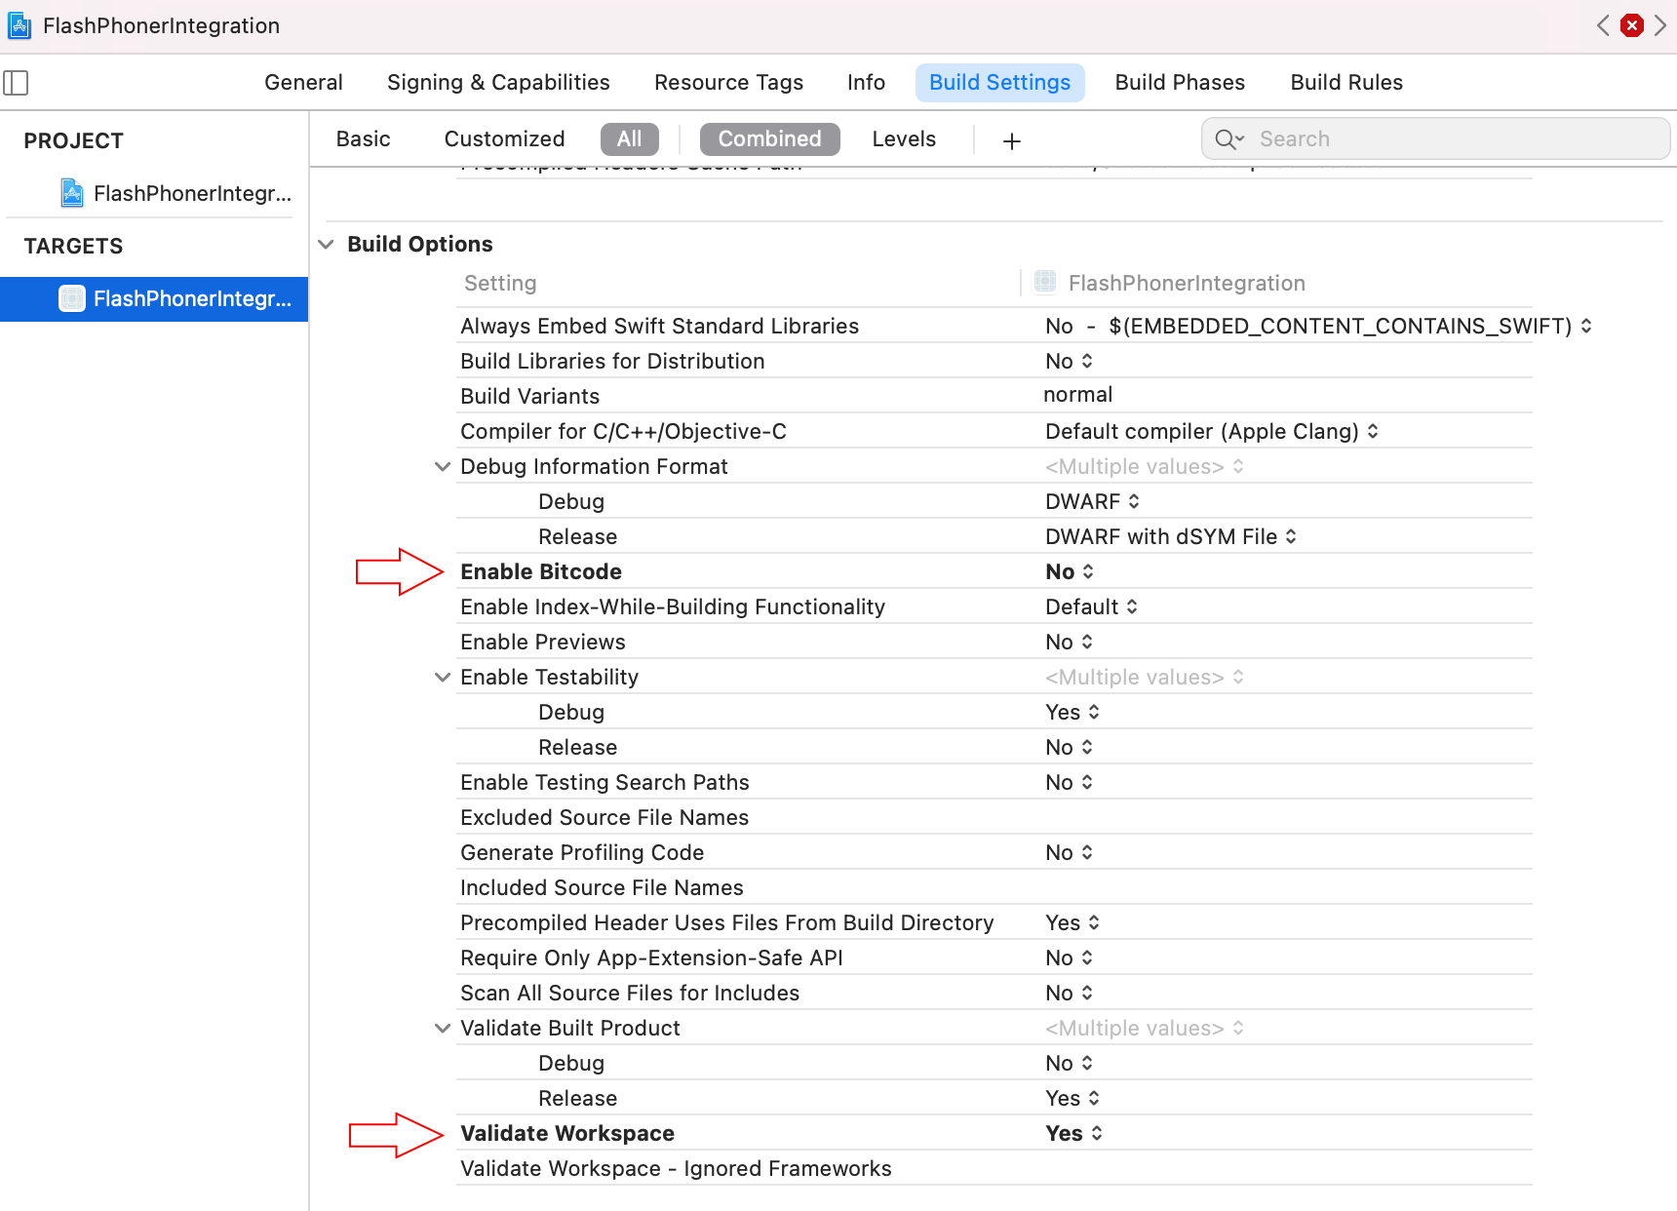This screenshot has height=1211, width=1677.
Task: Change Validate Workspace Yes popup
Action: (1073, 1134)
